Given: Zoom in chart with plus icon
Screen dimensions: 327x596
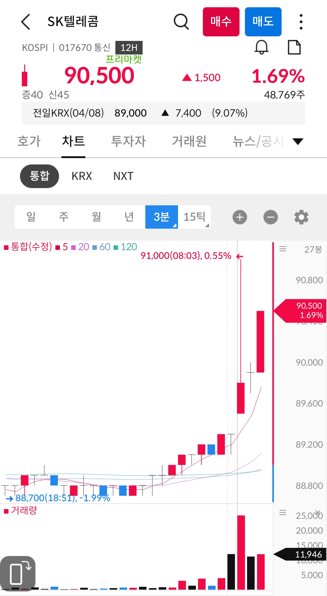Looking at the screenshot, I should [x=240, y=217].
